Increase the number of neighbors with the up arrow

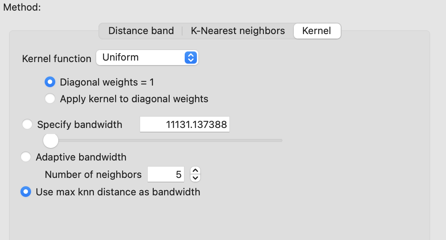tap(195, 170)
